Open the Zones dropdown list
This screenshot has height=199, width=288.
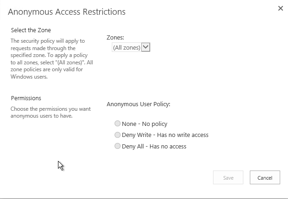(x=131, y=47)
